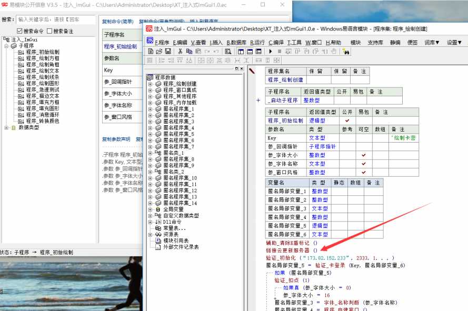The height and width of the screenshot is (311, 468).
Task: Click the 子程序指针 type cell
Action: point(322,146)
